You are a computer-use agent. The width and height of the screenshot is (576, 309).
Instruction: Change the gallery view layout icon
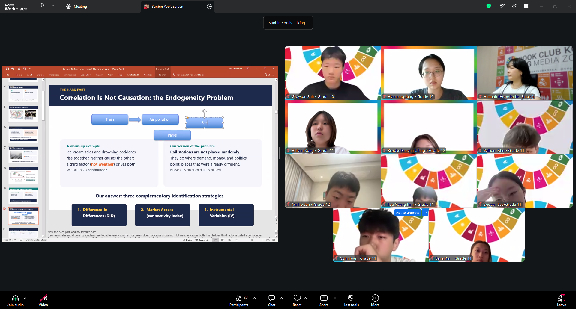(526, 6)
